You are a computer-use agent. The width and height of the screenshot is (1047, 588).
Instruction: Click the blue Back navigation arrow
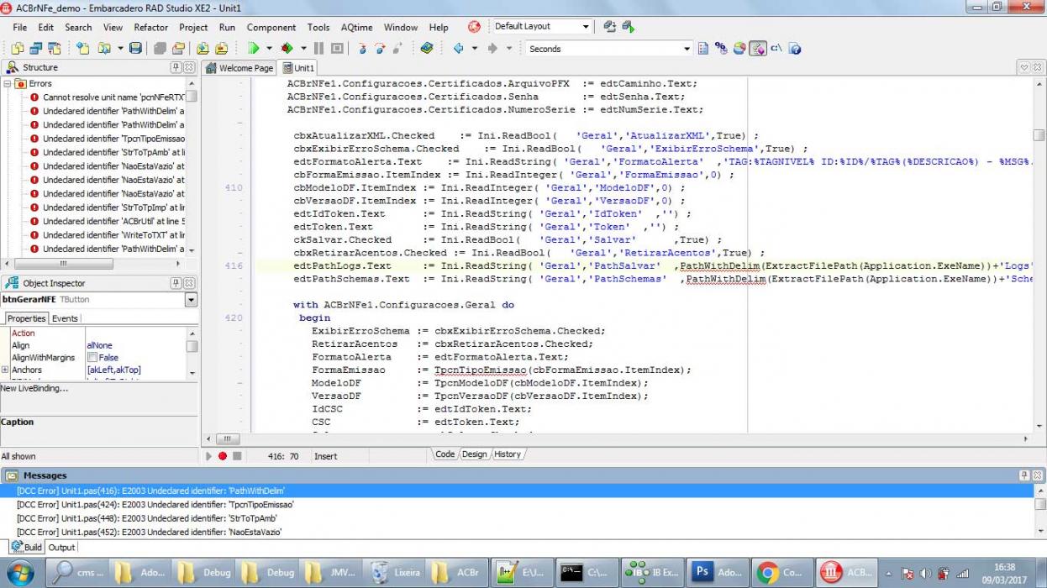pyautogui.click(x=458, y=49)
